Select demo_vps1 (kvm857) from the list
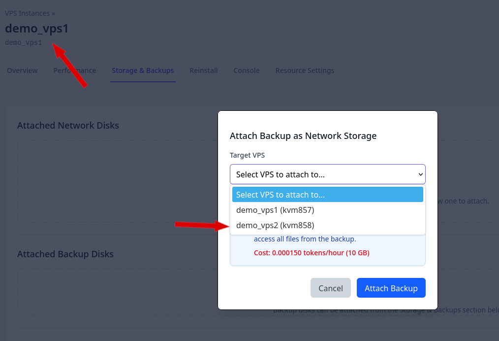 [275, 210]
